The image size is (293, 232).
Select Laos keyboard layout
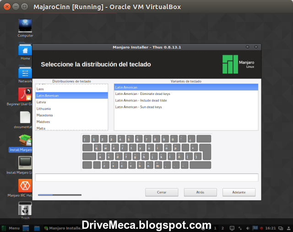[x=71, y=89]
